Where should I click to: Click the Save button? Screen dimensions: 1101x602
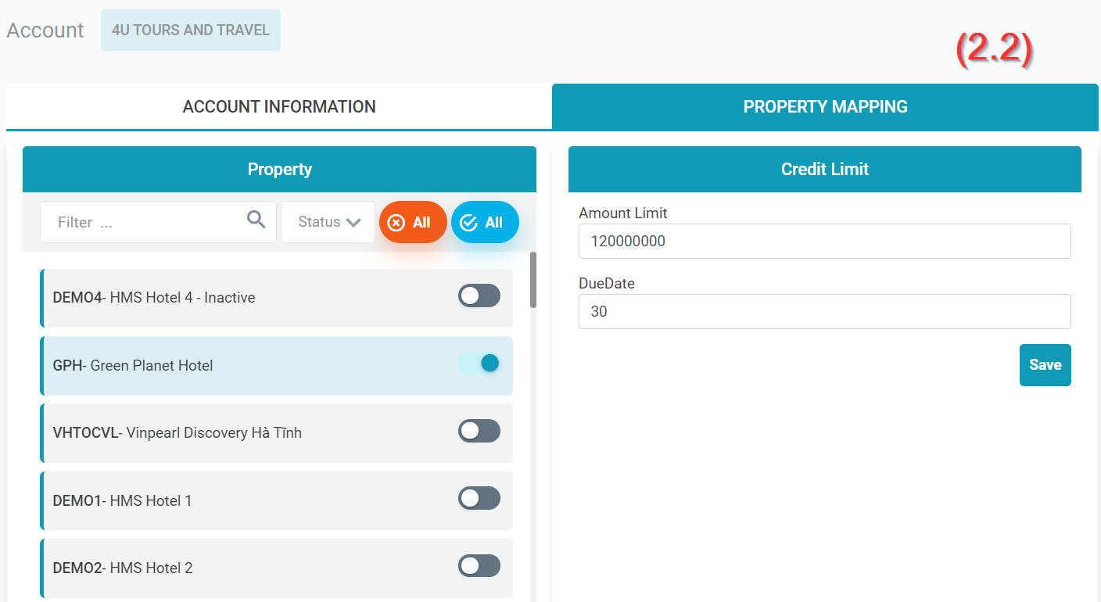[x=1045, y=365]
